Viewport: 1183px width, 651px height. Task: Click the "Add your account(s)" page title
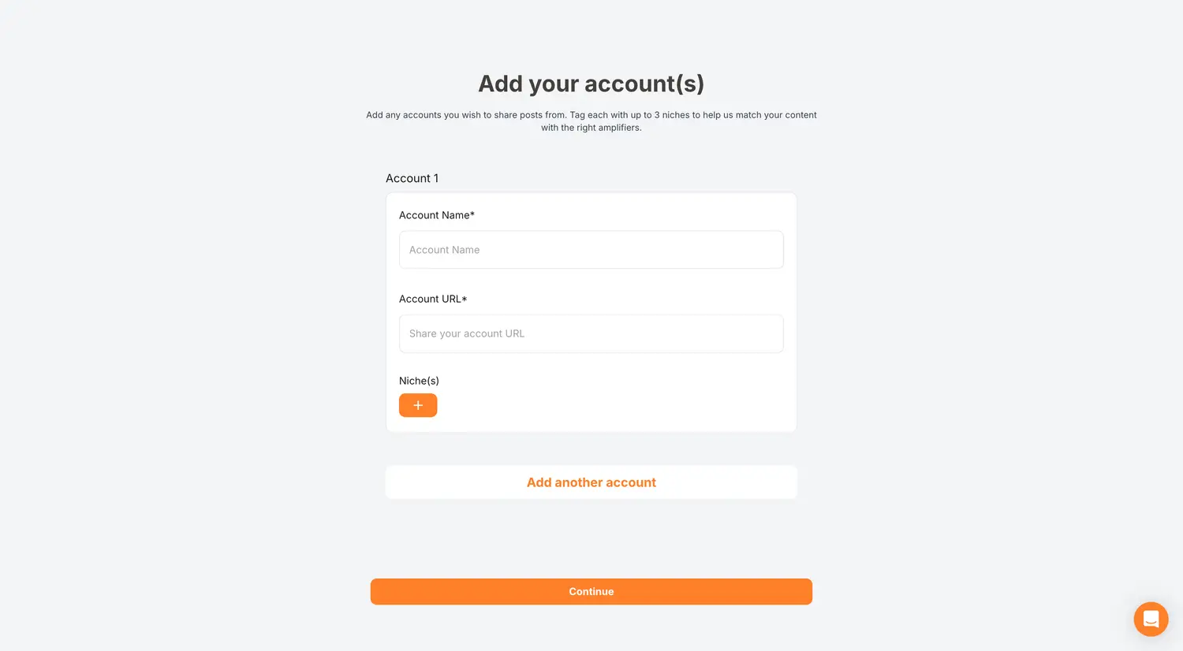pos(591,84)
